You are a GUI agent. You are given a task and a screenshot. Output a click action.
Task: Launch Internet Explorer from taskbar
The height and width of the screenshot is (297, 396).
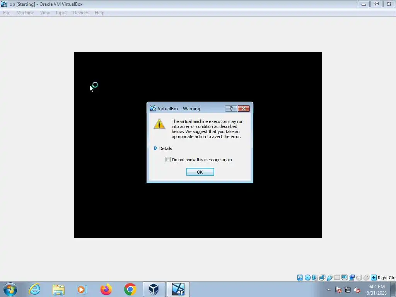[34, 289]
